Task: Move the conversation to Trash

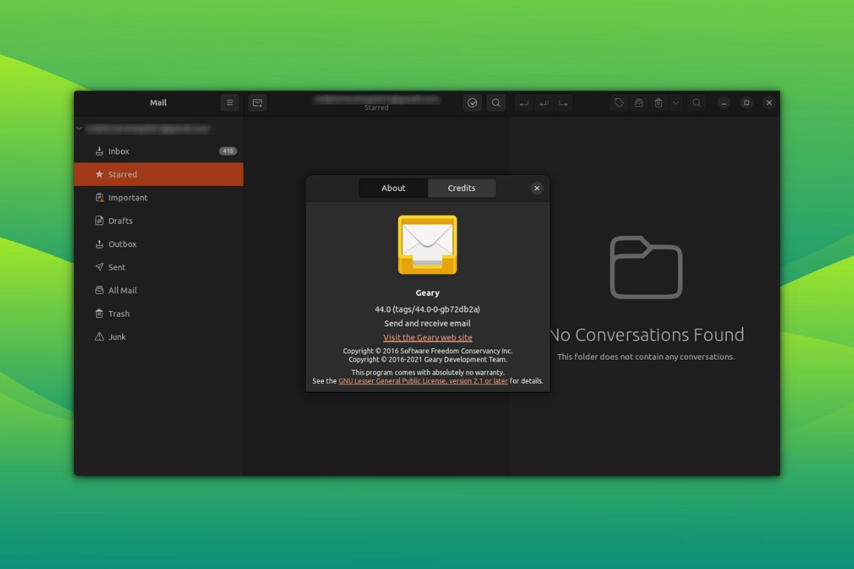Action: coord(658,102)
